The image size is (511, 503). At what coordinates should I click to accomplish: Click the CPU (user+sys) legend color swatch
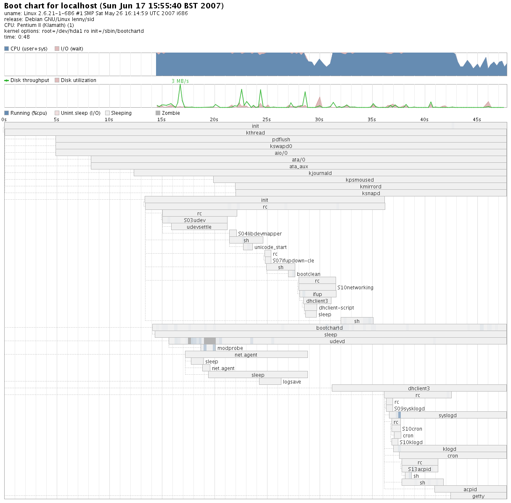pos(6,49)
